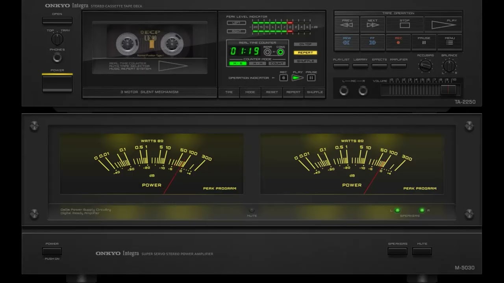Click the real time counter display 01:19

click(245, 51)
